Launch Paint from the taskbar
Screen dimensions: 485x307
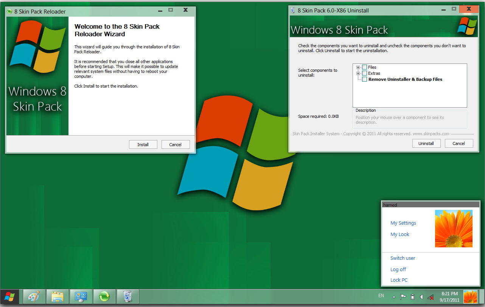point(34,297)
